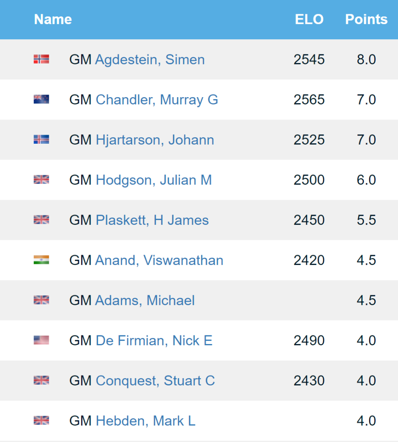This screenshot has height=442, width=398.
Task: Open Anand, Viswanathan player link
Action: click(x=159, y=260)
